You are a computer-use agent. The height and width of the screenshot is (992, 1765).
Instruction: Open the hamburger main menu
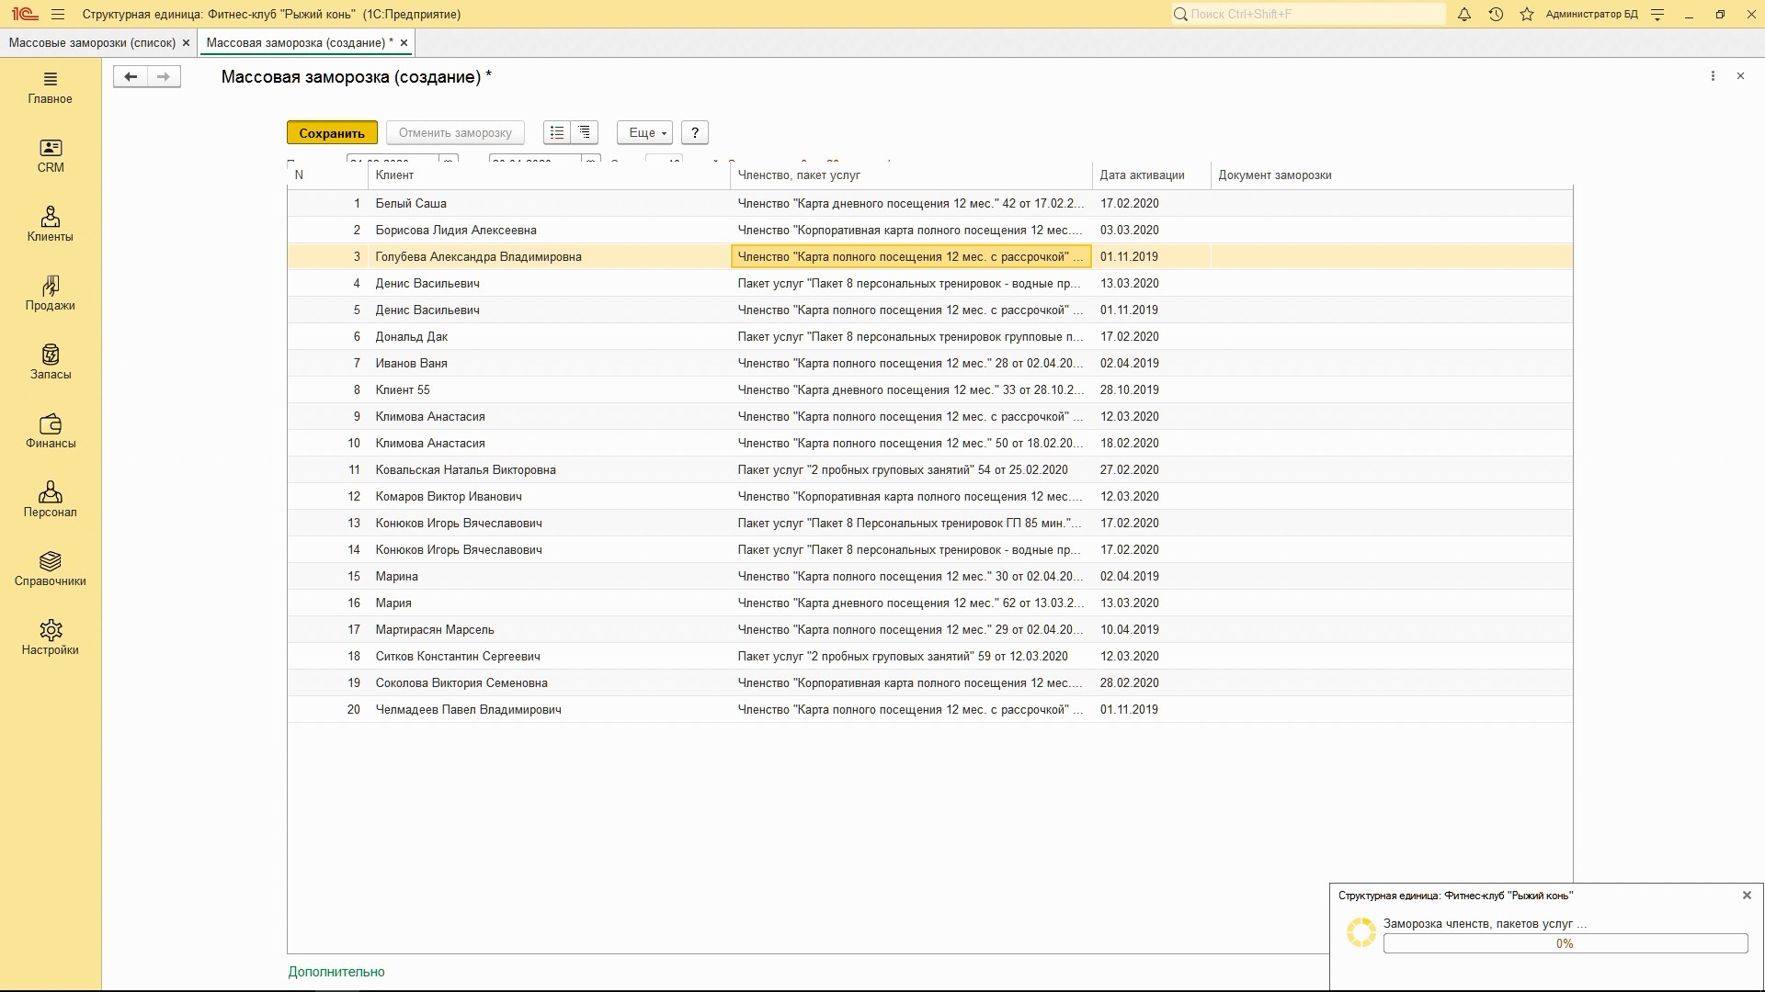point(58,15)
